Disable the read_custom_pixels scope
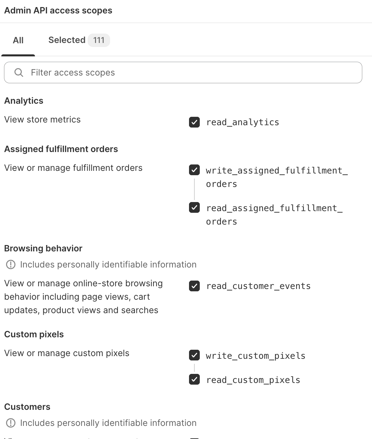Image resolution: width=372 pixels, height=439 pixels. [194, 380]
